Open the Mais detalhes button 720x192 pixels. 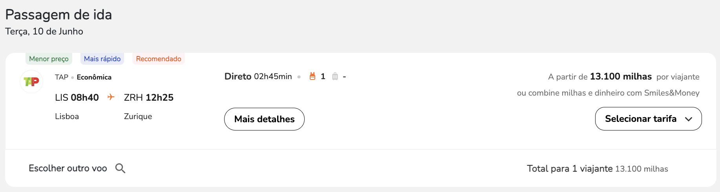pos(264,119)
